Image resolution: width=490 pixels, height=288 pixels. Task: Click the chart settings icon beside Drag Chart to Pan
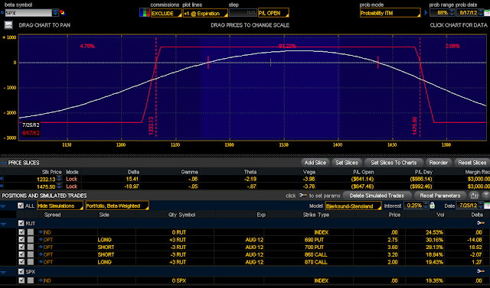(8, 25)
